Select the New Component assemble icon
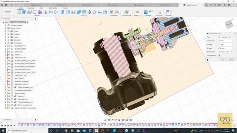 click(111, 12)
